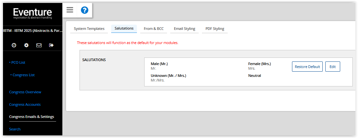358x138 pixels.
Task: Select Congress Emails & Settings menu item
Action: [x=32, y=117]
